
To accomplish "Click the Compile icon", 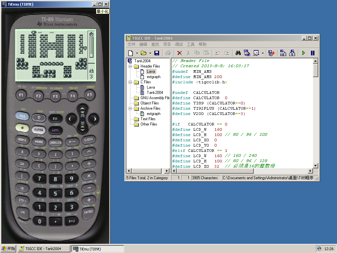I will [x=283, y=53].
